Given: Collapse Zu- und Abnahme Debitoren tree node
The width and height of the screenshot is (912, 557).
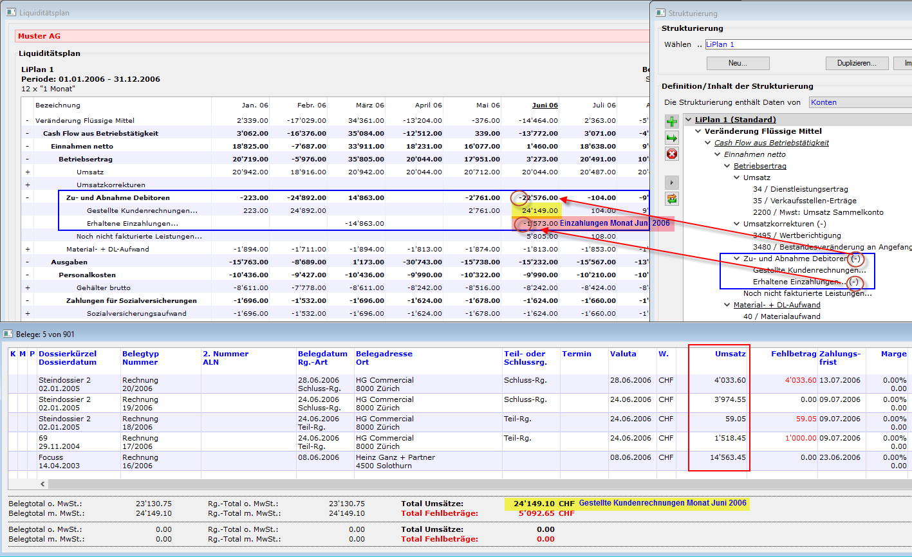Looking at the screenshot, I should (x=738, y=259).
